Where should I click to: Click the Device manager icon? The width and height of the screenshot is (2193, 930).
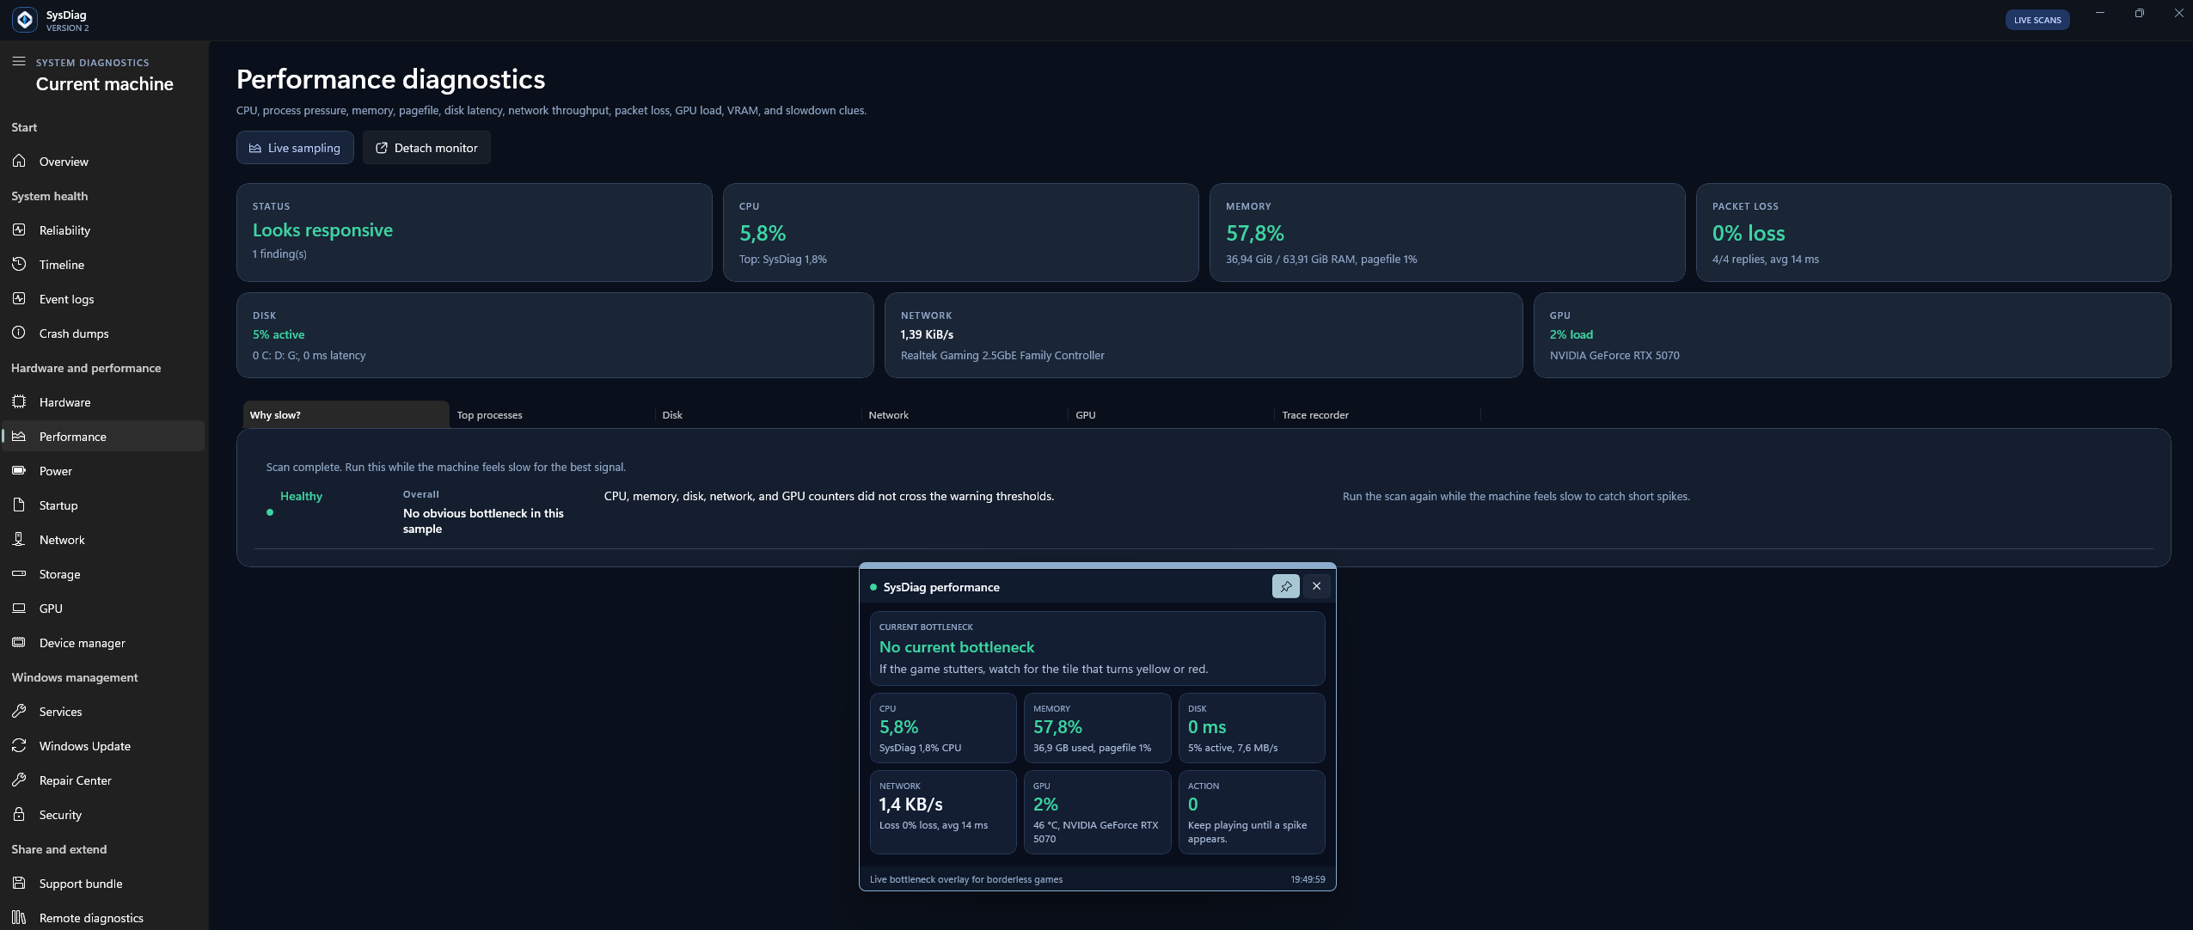(19, 642)
